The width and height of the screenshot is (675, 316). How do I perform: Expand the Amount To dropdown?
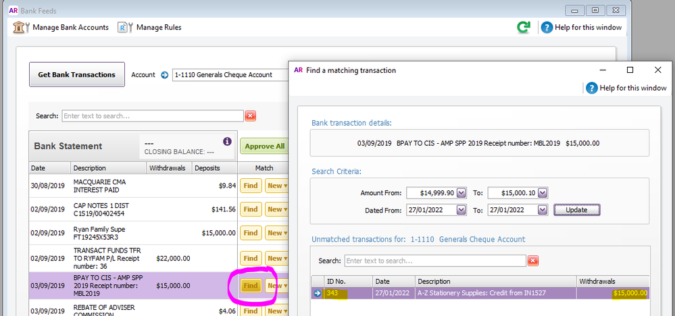543,193
